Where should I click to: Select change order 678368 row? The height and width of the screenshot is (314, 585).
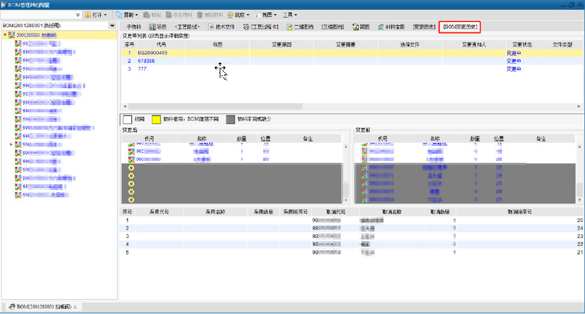(146, 60)
